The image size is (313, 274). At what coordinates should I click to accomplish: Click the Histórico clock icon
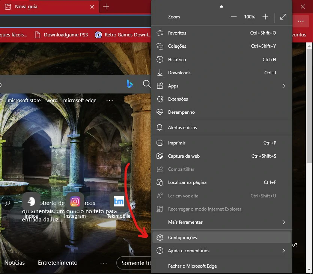click(x=160, y=60)
